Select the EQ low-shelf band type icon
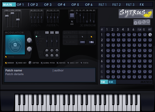This screenshot has height=112, width=155. (47, 32)
